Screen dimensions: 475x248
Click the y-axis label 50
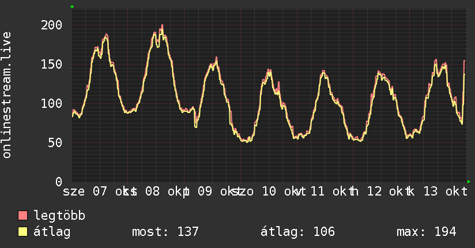coord(55,142)
